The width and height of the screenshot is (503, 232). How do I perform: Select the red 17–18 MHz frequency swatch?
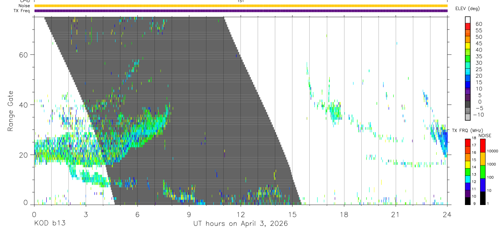(468, 142)
